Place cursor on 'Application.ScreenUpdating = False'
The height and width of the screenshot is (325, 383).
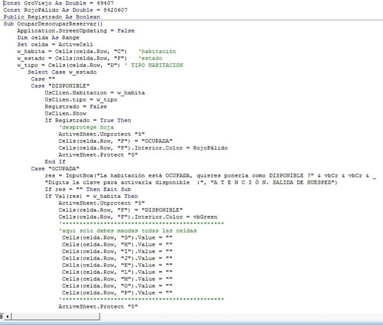(76, 31)
